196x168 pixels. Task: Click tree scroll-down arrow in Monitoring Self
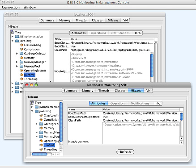pyautogui.click(x=61, y=151)
